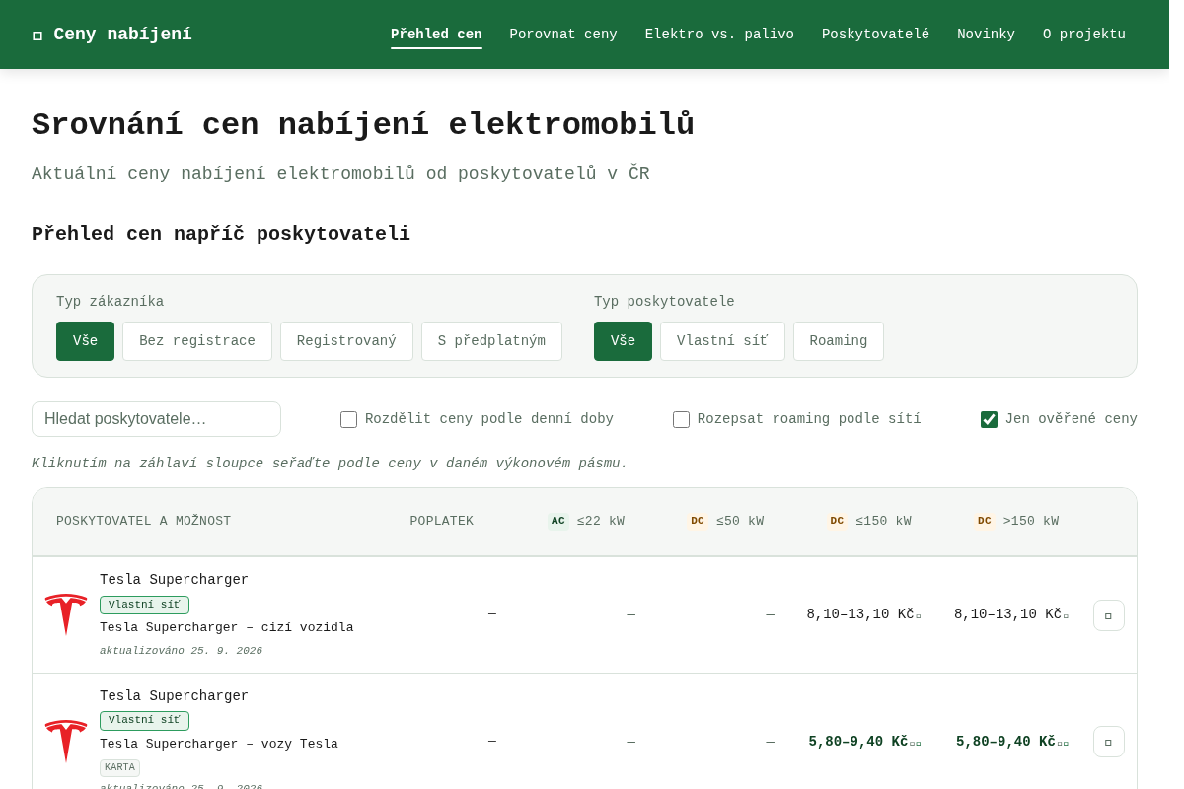The width and height of the screenshot is (1184, 789).
Task: Expand the Tesla Supercharger vozy Tesla row
Action: pos(1109,742)
